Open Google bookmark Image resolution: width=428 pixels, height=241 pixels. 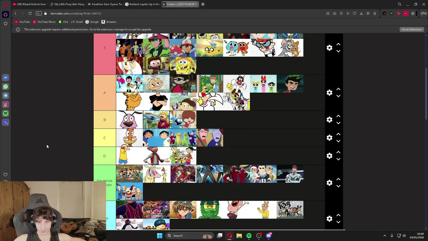(92, 22)
